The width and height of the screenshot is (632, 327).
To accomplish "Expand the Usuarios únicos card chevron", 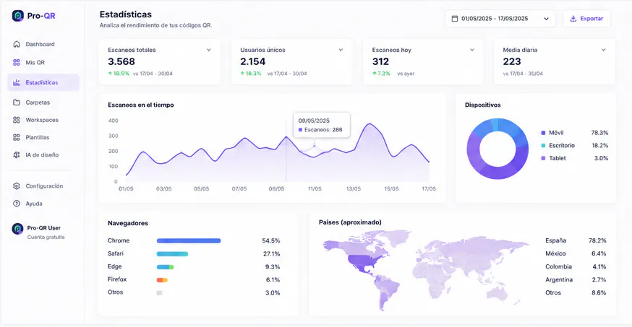I will point(341,50).
